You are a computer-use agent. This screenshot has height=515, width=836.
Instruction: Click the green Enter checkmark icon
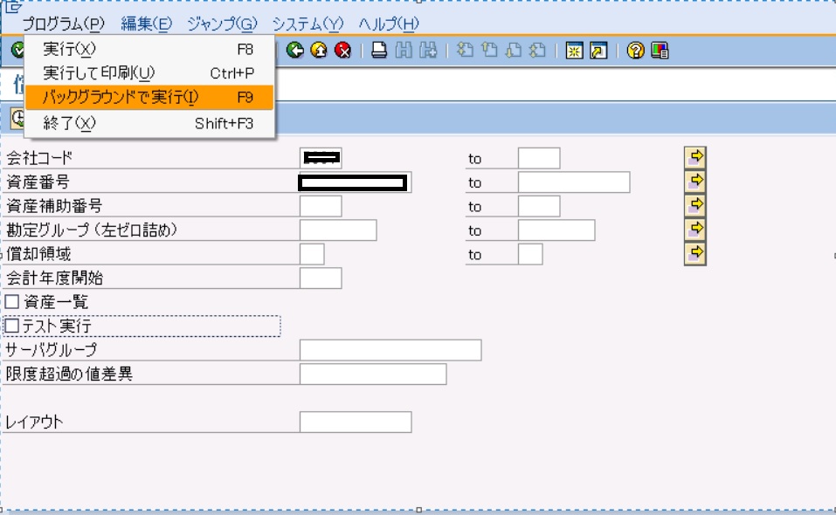tap(17, 51)
